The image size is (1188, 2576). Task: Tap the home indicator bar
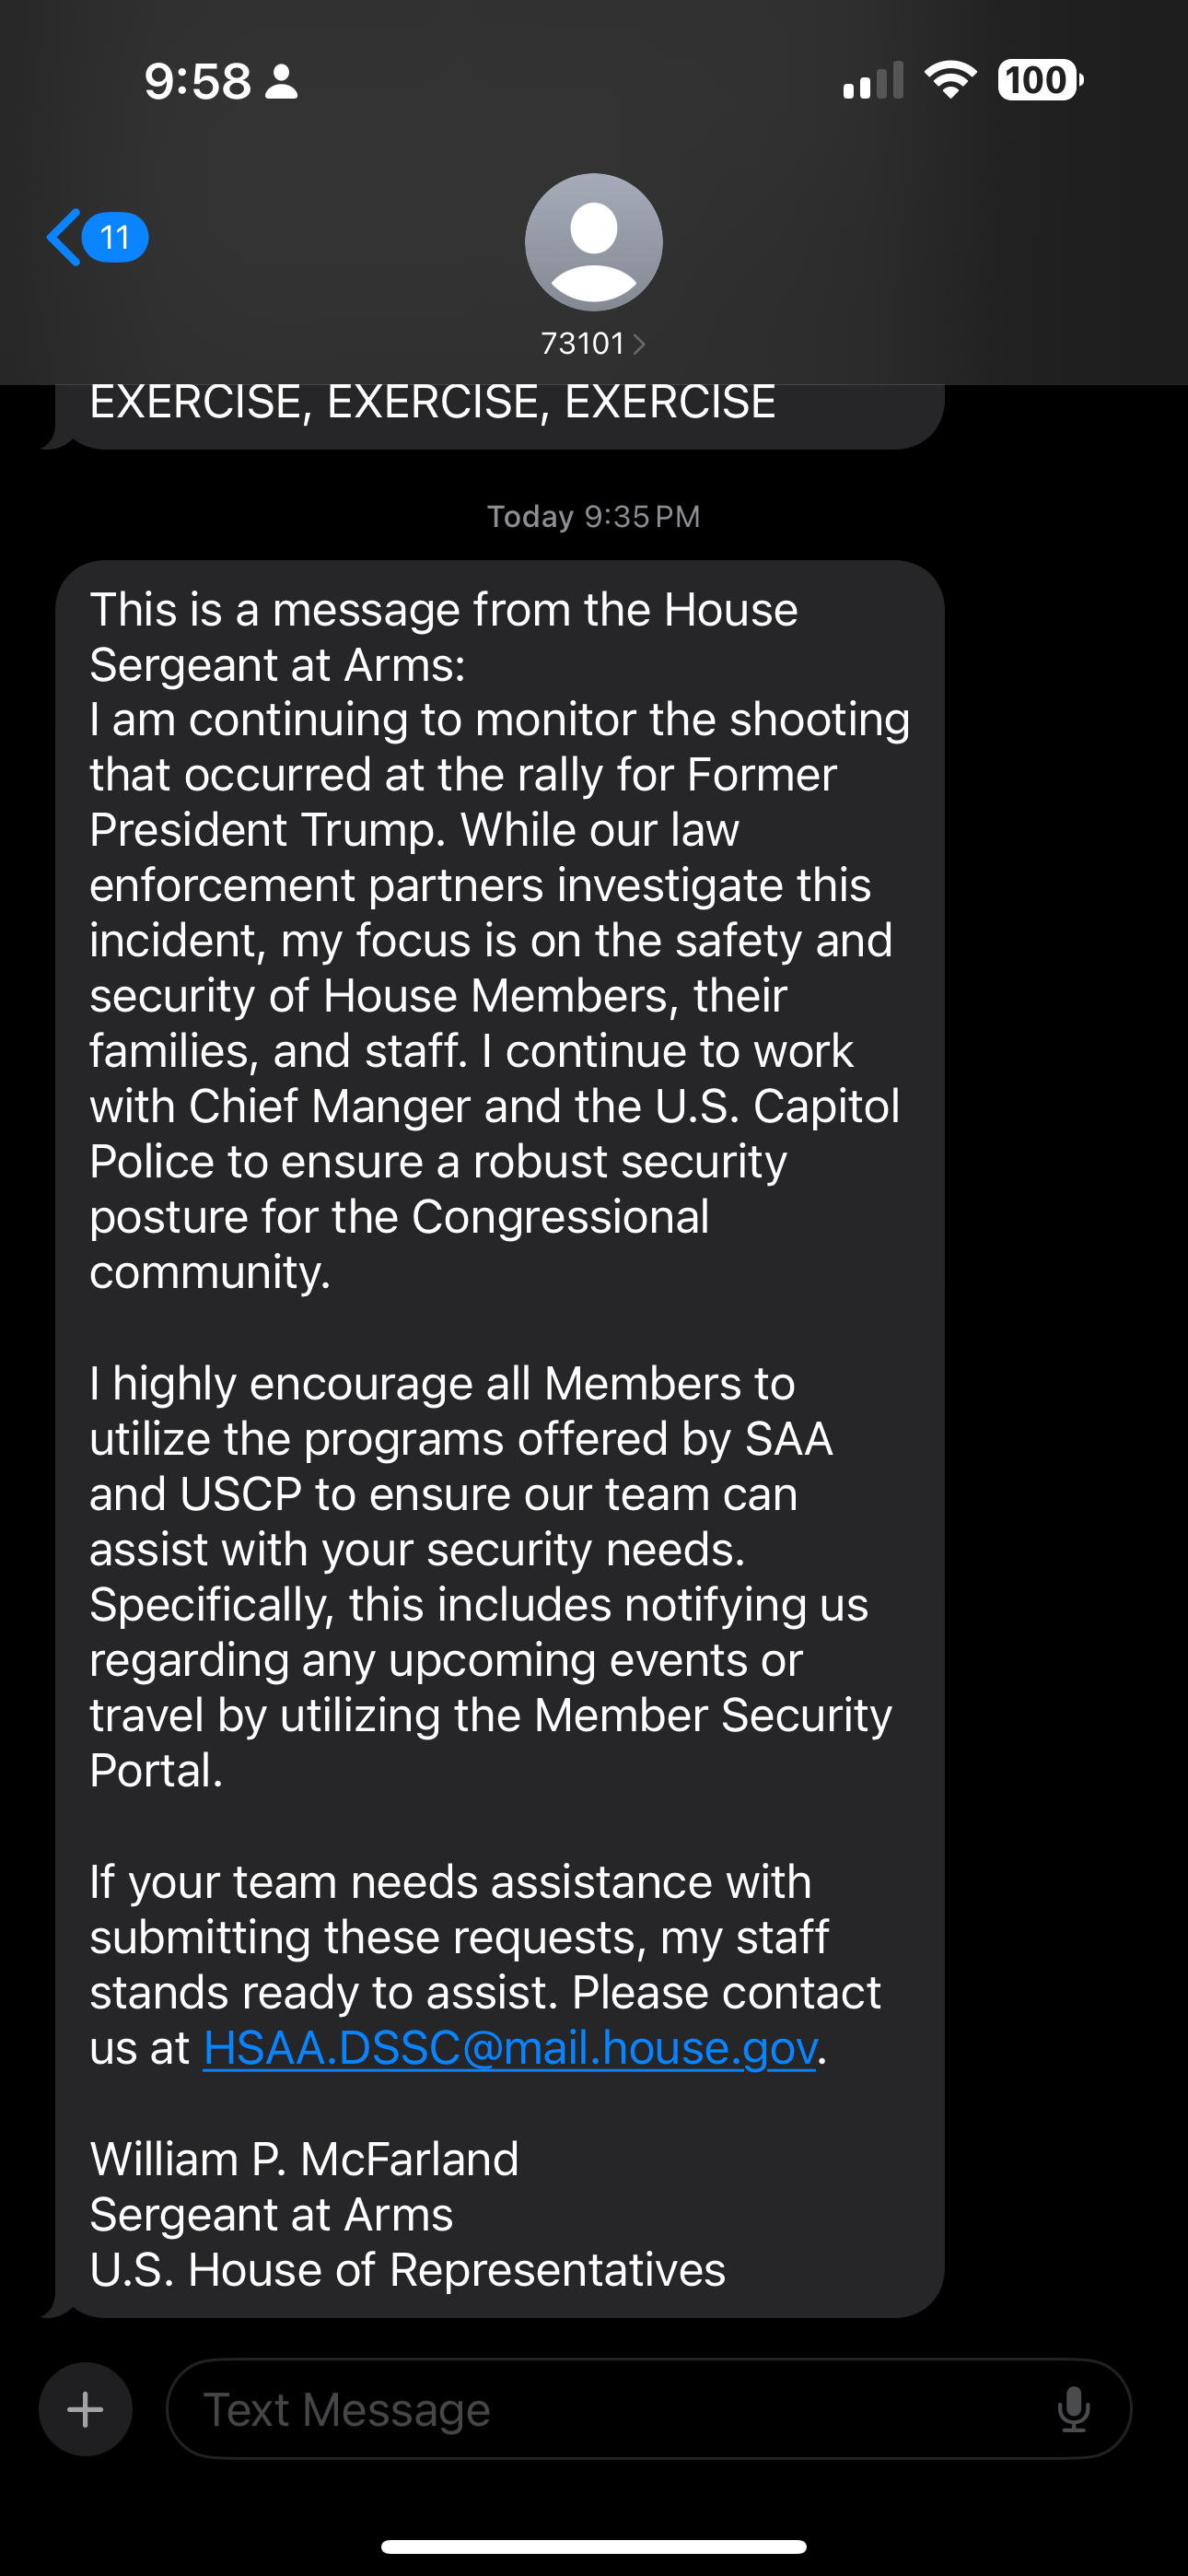click(593, 2546)
